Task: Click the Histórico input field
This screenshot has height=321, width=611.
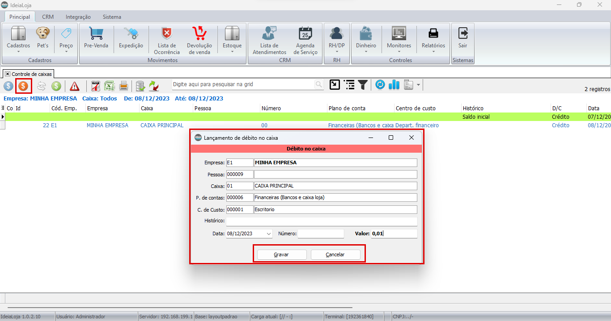Action: point(321,221)
